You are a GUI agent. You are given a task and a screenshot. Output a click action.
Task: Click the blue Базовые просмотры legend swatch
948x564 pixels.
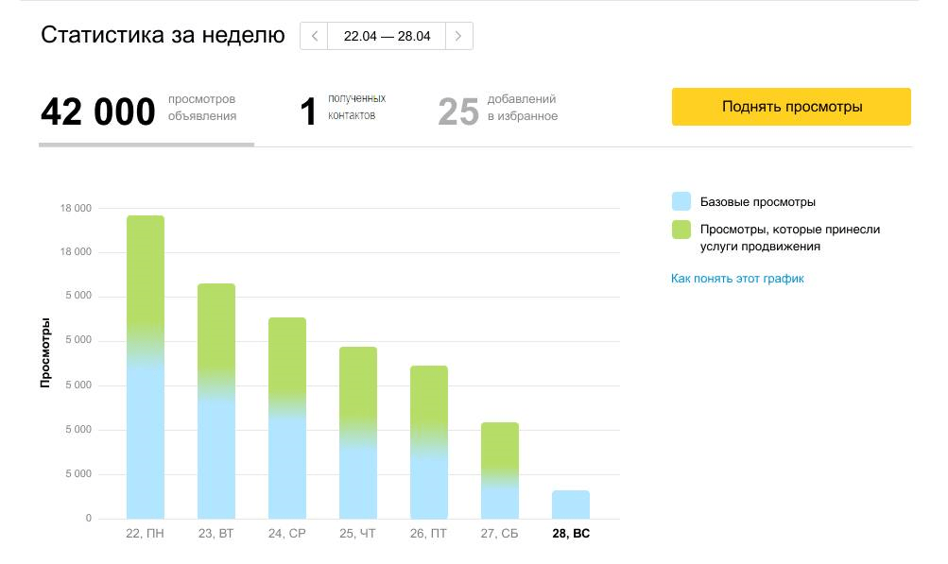coord(681,201)
